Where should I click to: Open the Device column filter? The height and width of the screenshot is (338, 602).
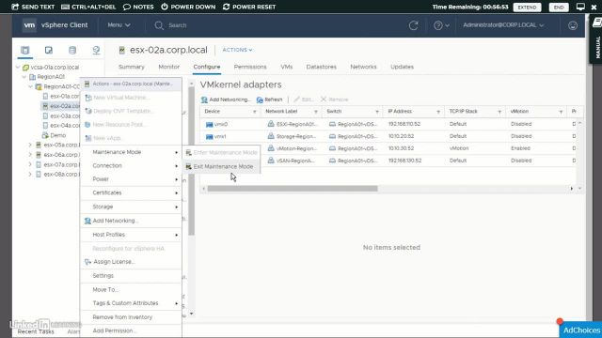pos(255,112)
